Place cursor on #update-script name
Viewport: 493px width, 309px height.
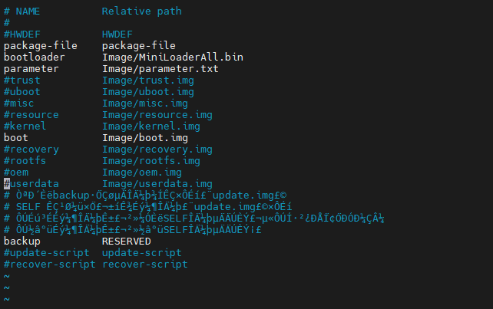47,253
